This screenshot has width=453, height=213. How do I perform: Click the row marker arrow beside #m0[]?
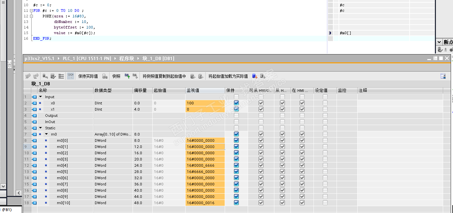(x=330, y=33)
